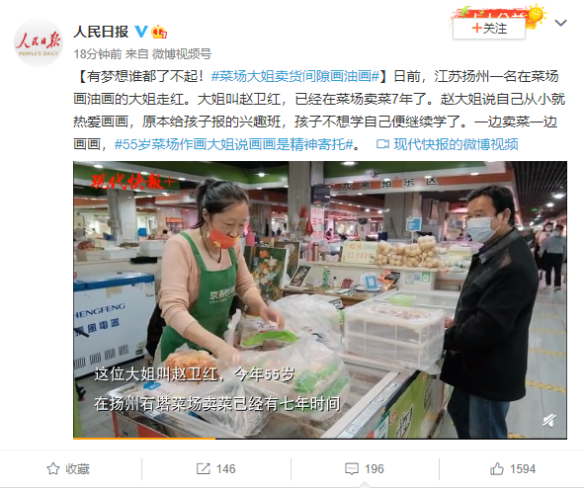
Task: Click the 微博视频号 source link
Action: pyautogui.click(x=182, y=54)
